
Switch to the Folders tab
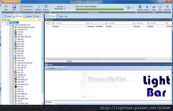7,16
